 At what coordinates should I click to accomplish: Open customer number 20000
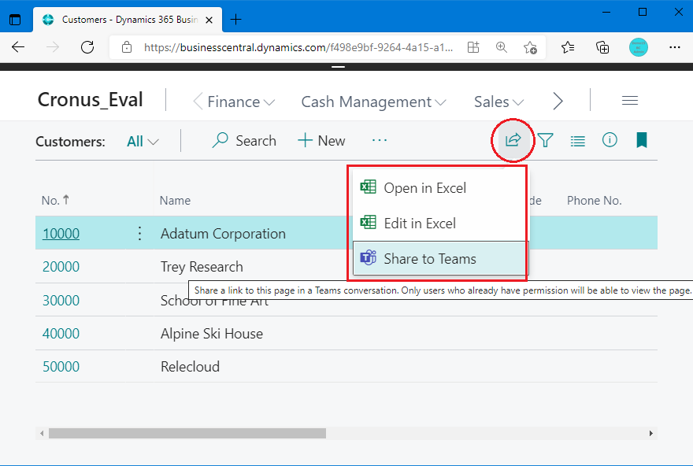61,266
